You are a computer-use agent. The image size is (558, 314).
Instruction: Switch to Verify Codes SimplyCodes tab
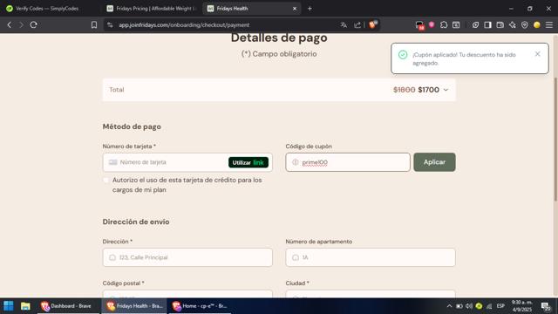pyautogui.click(x=48, y=8)
